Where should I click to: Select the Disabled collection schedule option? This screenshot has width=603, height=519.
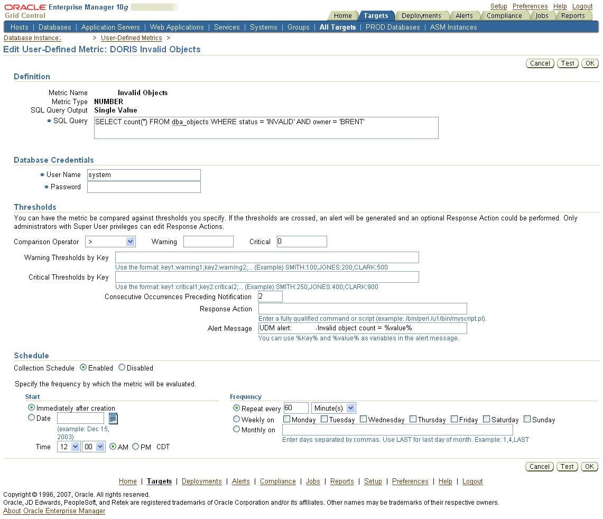point(122,367)
